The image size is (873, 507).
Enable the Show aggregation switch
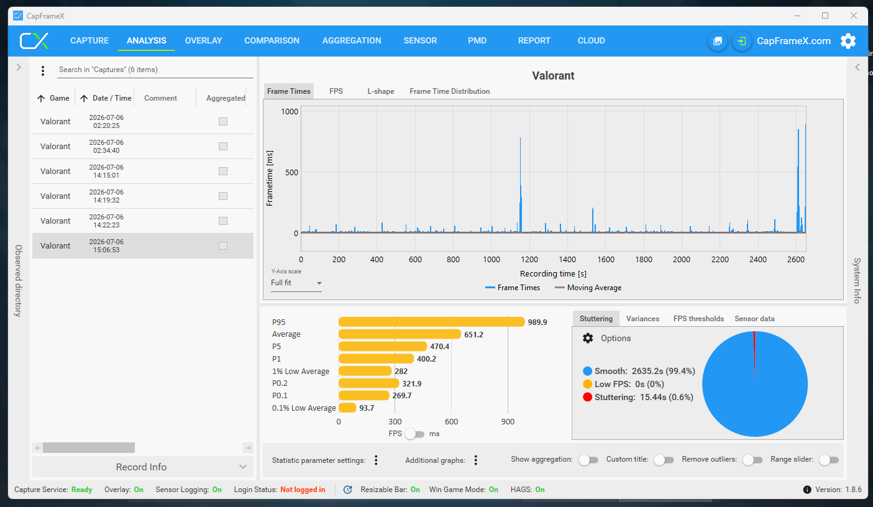[588, 460]
